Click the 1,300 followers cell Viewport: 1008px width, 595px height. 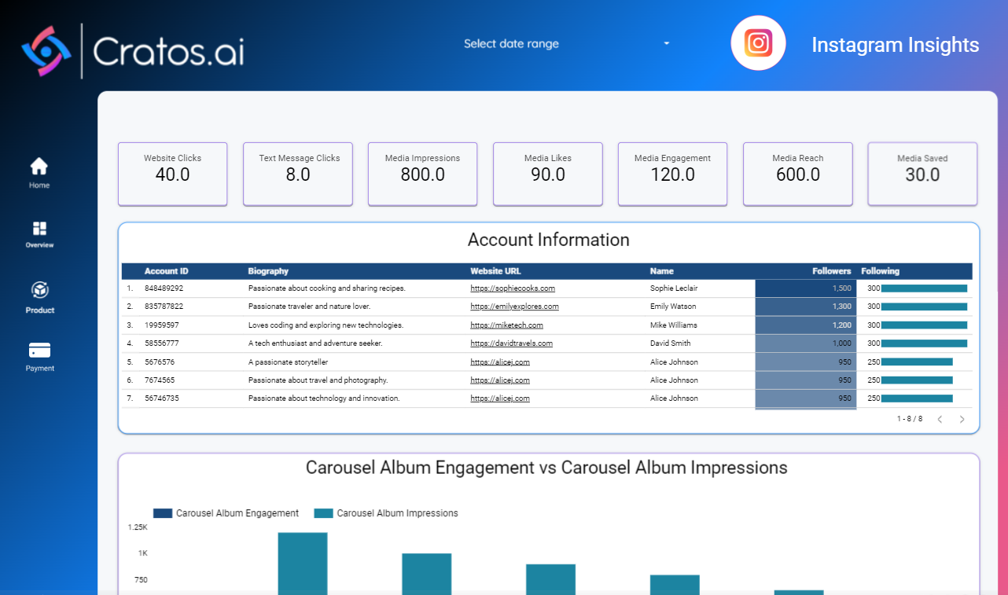click(806, 307)
